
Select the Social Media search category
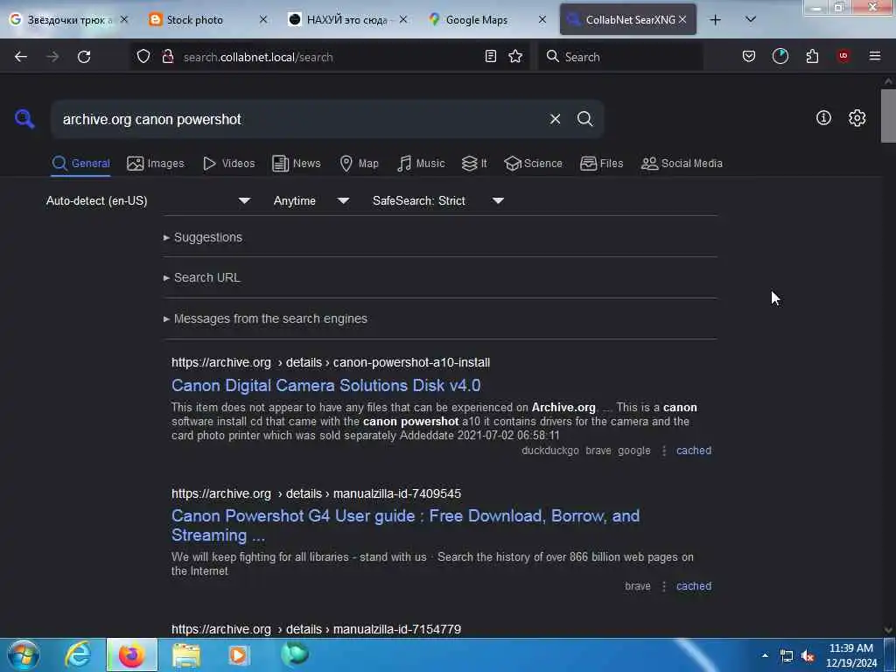[x=682, y=164]
